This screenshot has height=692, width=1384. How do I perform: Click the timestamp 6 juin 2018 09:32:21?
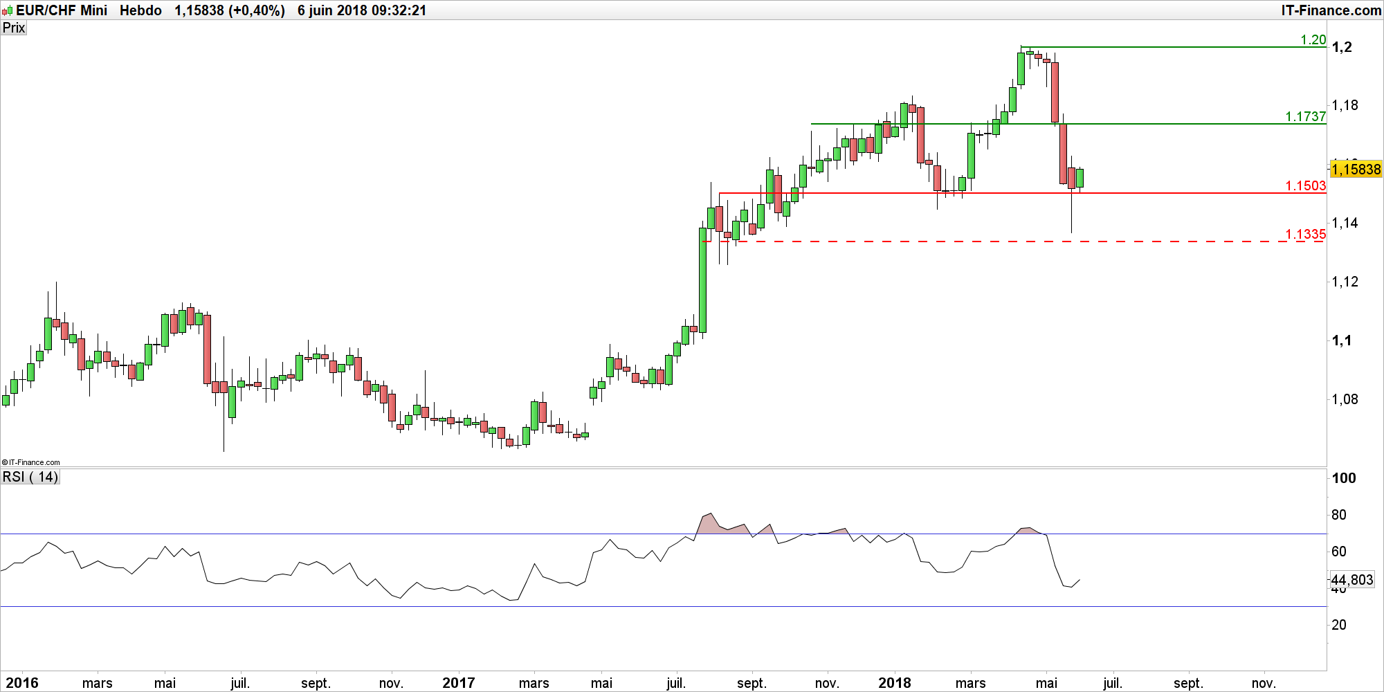tap(362, 10)
